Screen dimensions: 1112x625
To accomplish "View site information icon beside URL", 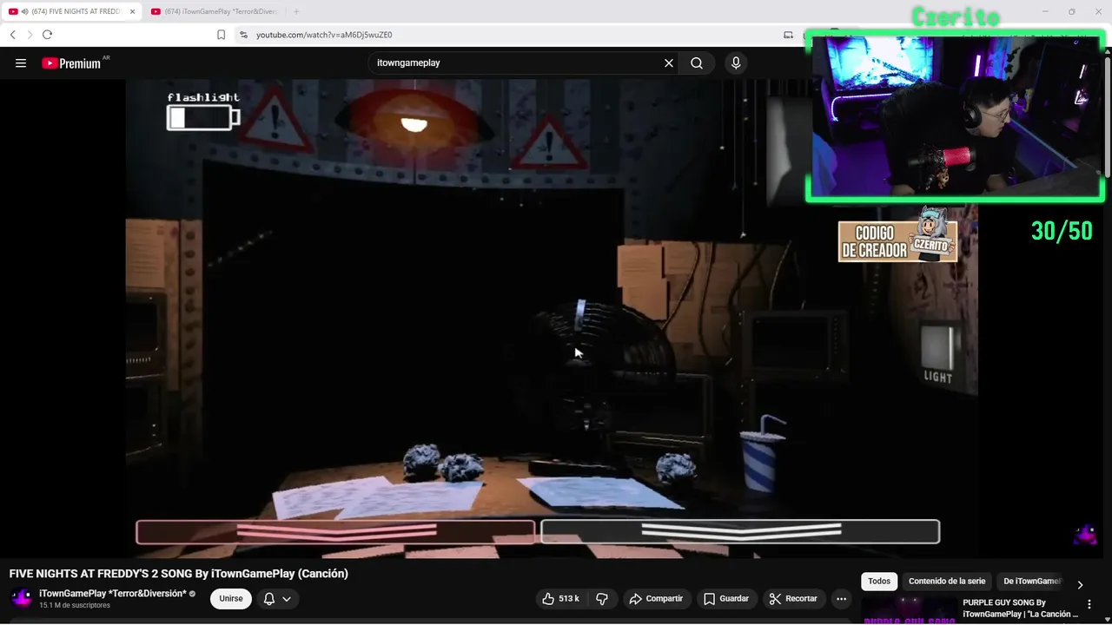I will pos(243,35).
